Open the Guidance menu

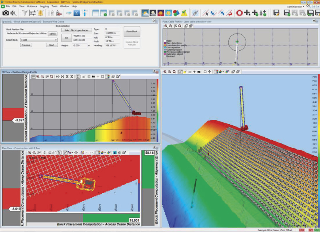point(32,6)
